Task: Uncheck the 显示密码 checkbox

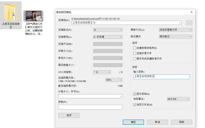Action: click(x=135, y=94)
